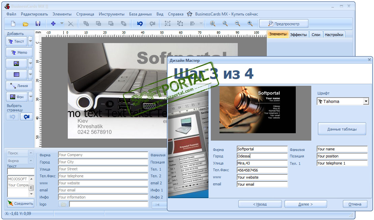Open the Элементы menu in the menu bar

tap(62, 14)
